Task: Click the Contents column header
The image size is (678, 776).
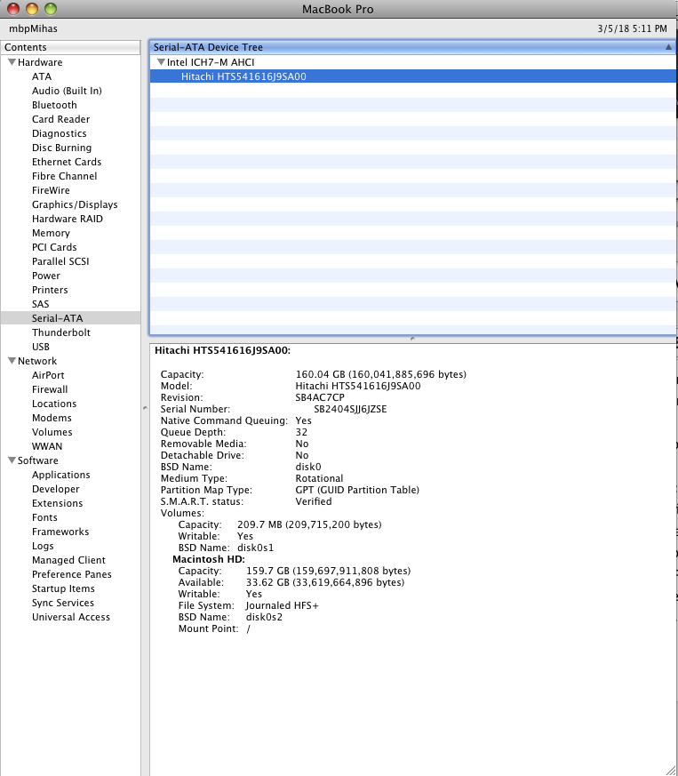Action: (x=70, y=47)
